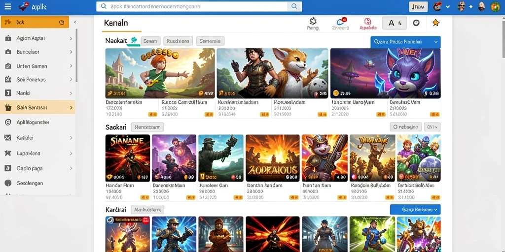505x252 pixels.
Task: Select the Akndodtenx tab under Kardrai
Action: [x=147, y=210]
